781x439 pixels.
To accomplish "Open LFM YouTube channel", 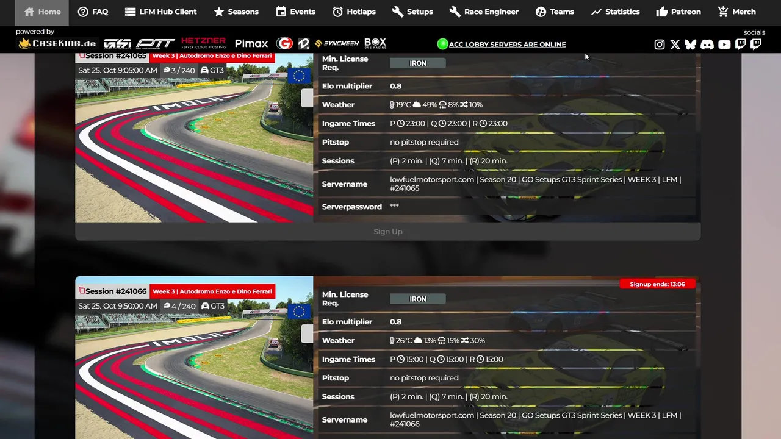I will pos(724,44).
